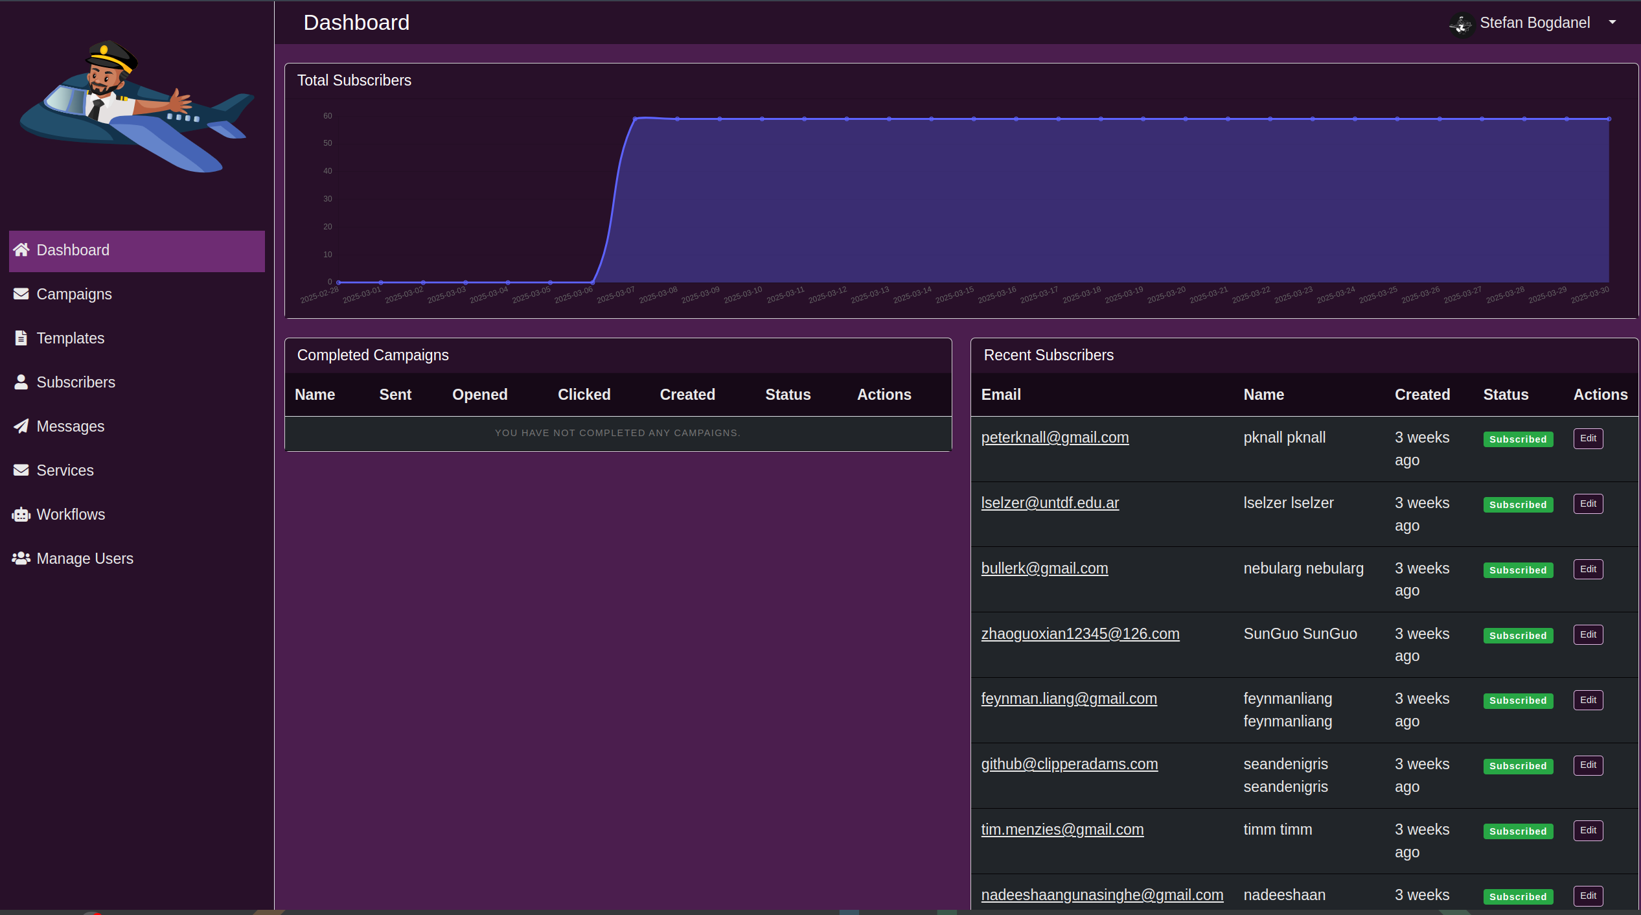Click chart data point at 2025-02-28

coord(339,283)
